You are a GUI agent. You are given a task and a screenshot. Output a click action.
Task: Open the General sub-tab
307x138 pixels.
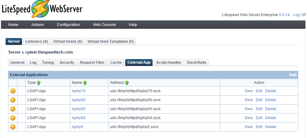17,63
